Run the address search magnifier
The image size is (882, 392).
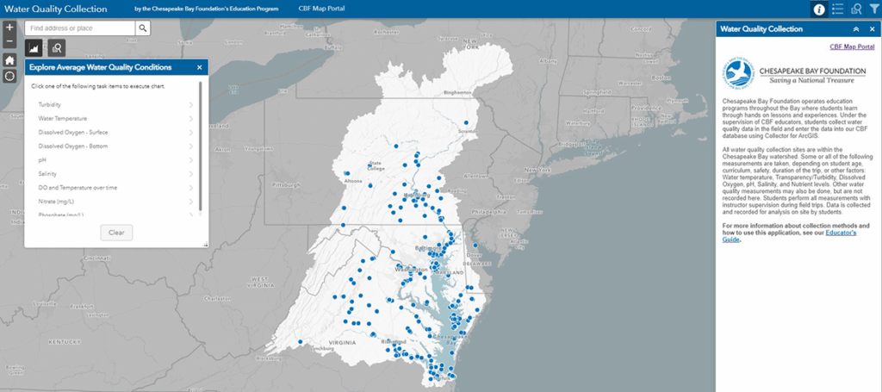point(143,28)
